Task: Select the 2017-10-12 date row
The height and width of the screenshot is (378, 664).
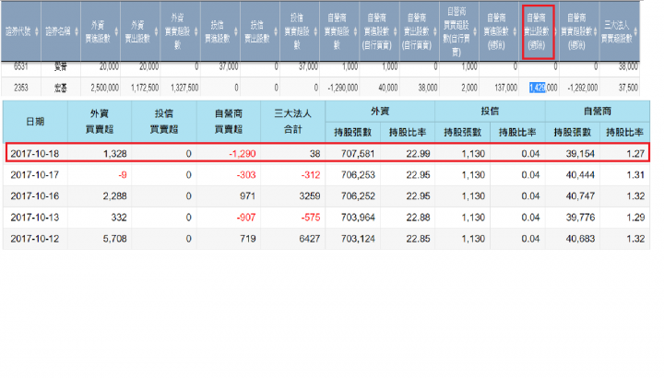Action: click(x=326, y=239)
